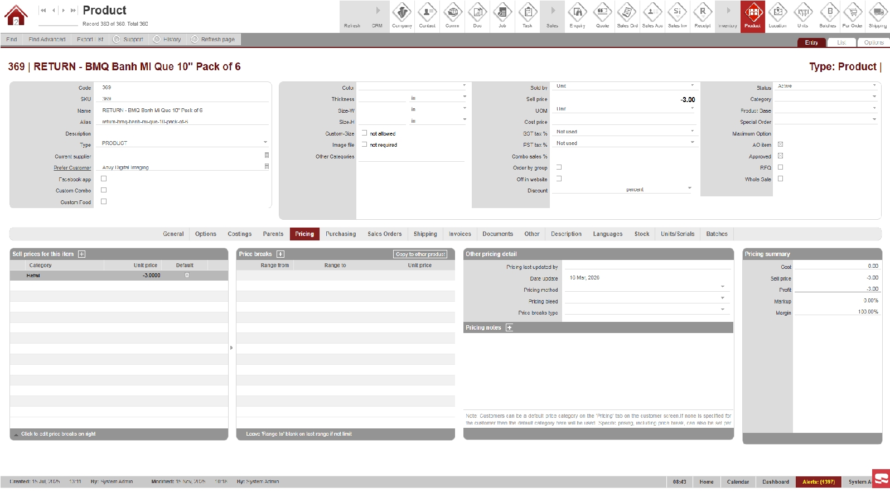Add a new sell price with plus icon
Screen dimensions: 890x492
tap(82, 254)
